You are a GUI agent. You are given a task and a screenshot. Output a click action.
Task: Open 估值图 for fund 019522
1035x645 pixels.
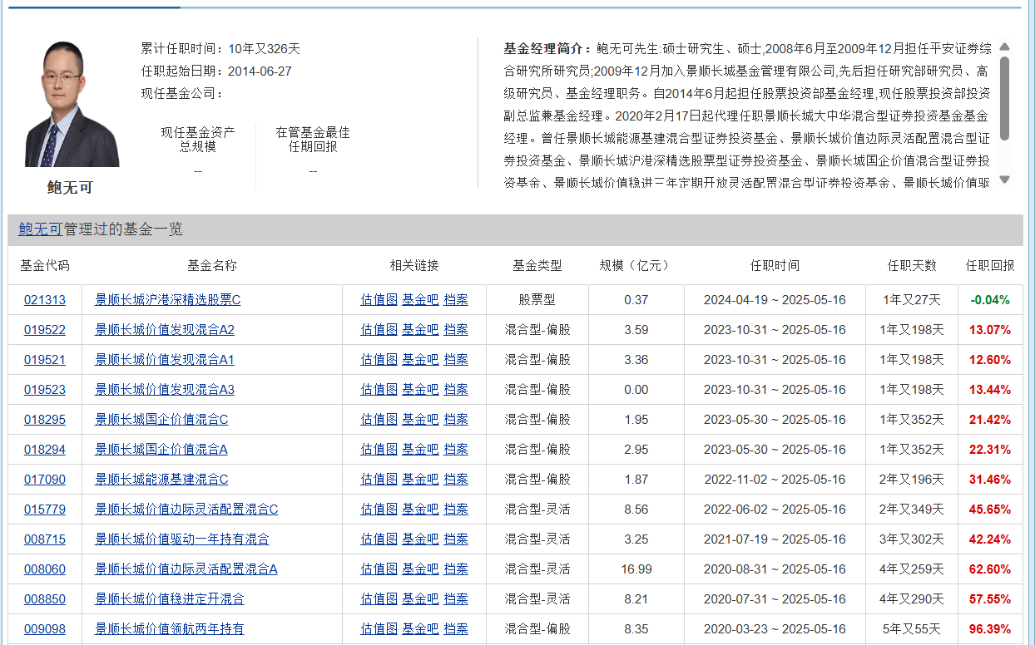379,330
